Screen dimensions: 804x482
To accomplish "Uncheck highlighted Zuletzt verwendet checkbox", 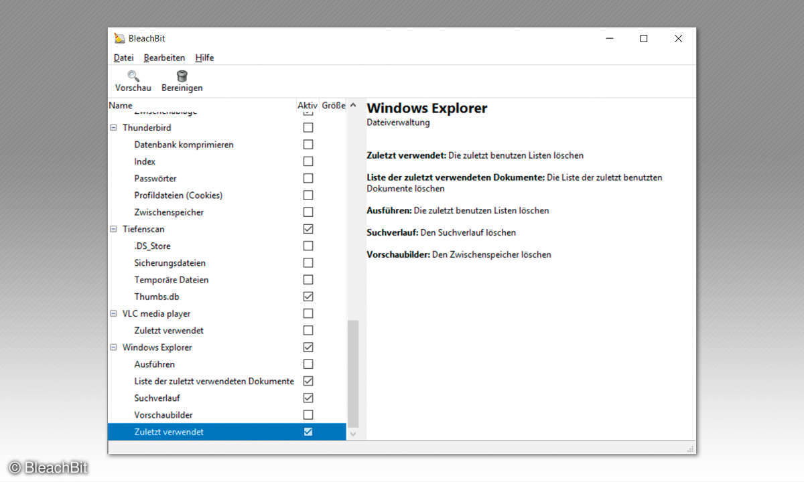I will pyautogui.click(x=308, y=432).
